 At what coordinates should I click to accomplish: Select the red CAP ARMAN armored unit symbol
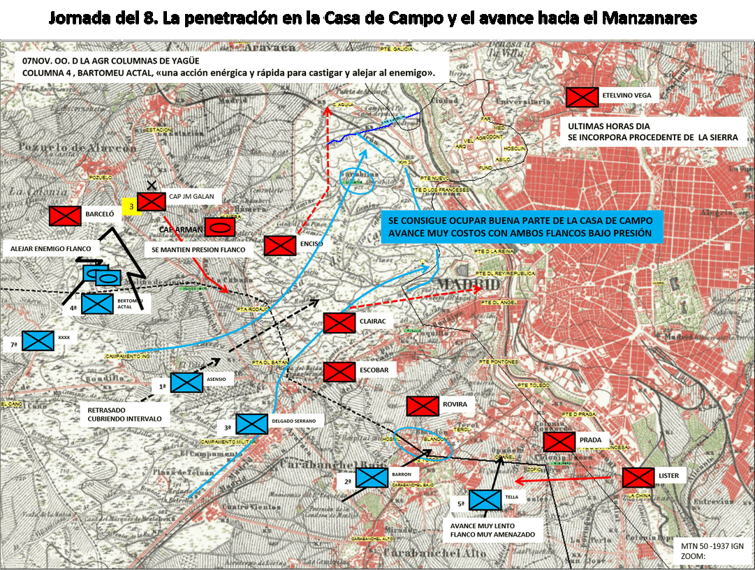219,227
